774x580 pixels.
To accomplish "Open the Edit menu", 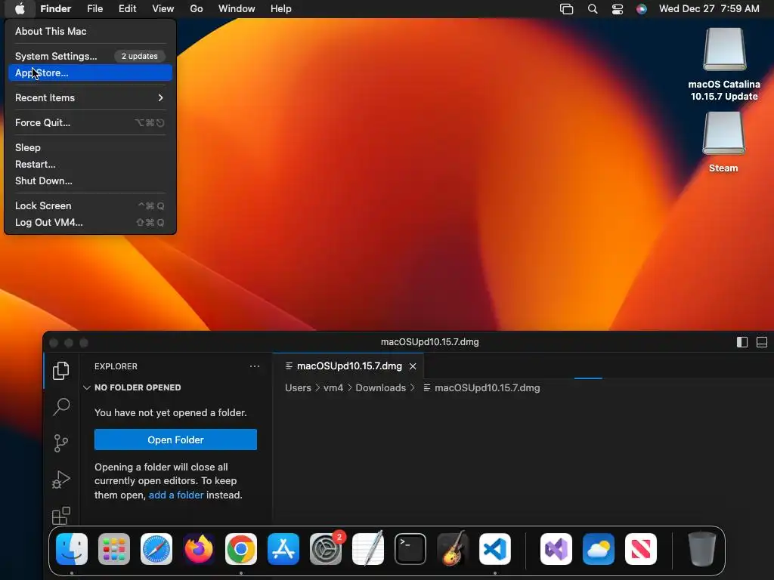I will pos(127,9).
